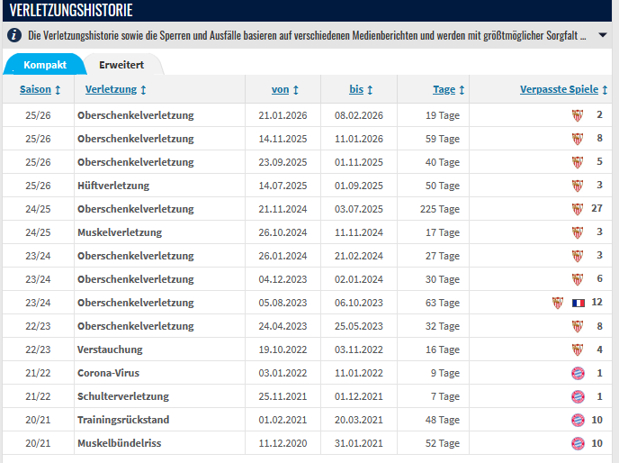The height and width of the screenshot is (463, 619).
Task: Expand the disclaimer text with the dropdown arrow
Action: tap(603, 35)
